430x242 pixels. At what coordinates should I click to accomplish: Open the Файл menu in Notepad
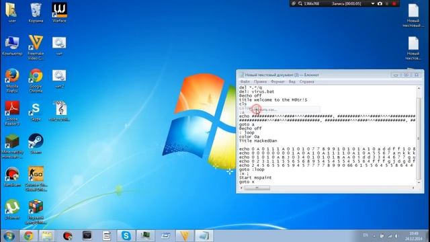245,81
